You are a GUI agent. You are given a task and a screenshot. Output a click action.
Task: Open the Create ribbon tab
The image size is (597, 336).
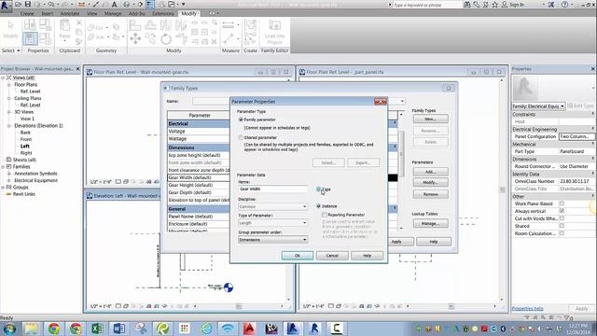click(x=27, y=13)
